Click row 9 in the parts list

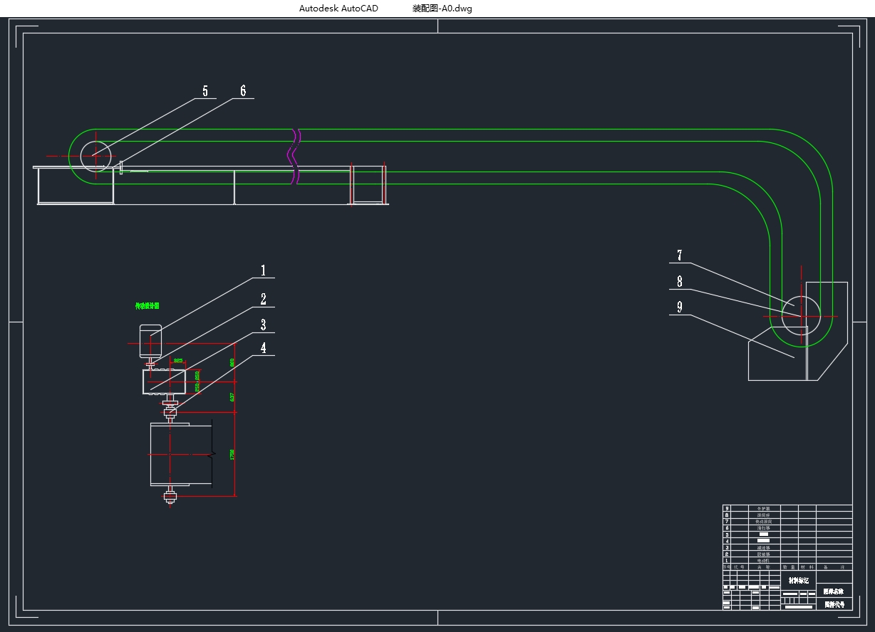click(764, 508)
